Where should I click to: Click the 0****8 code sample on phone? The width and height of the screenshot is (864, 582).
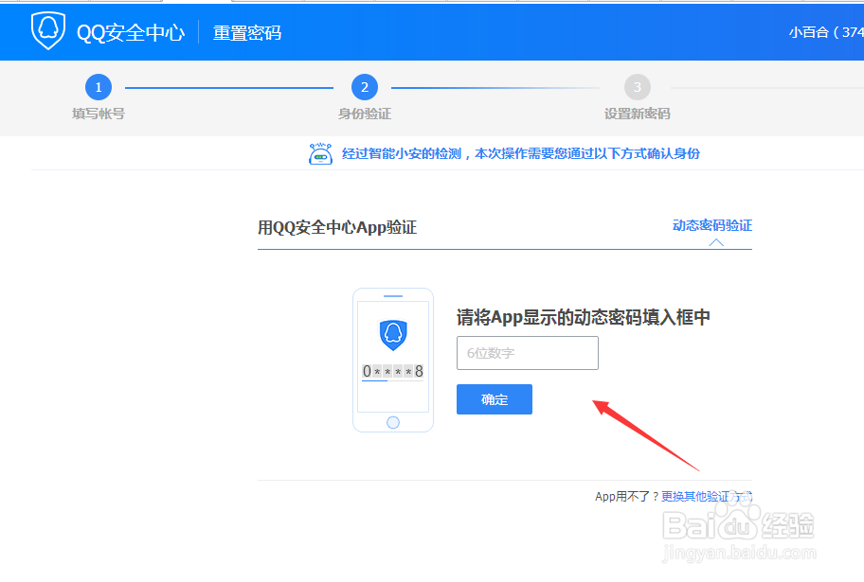393,371
